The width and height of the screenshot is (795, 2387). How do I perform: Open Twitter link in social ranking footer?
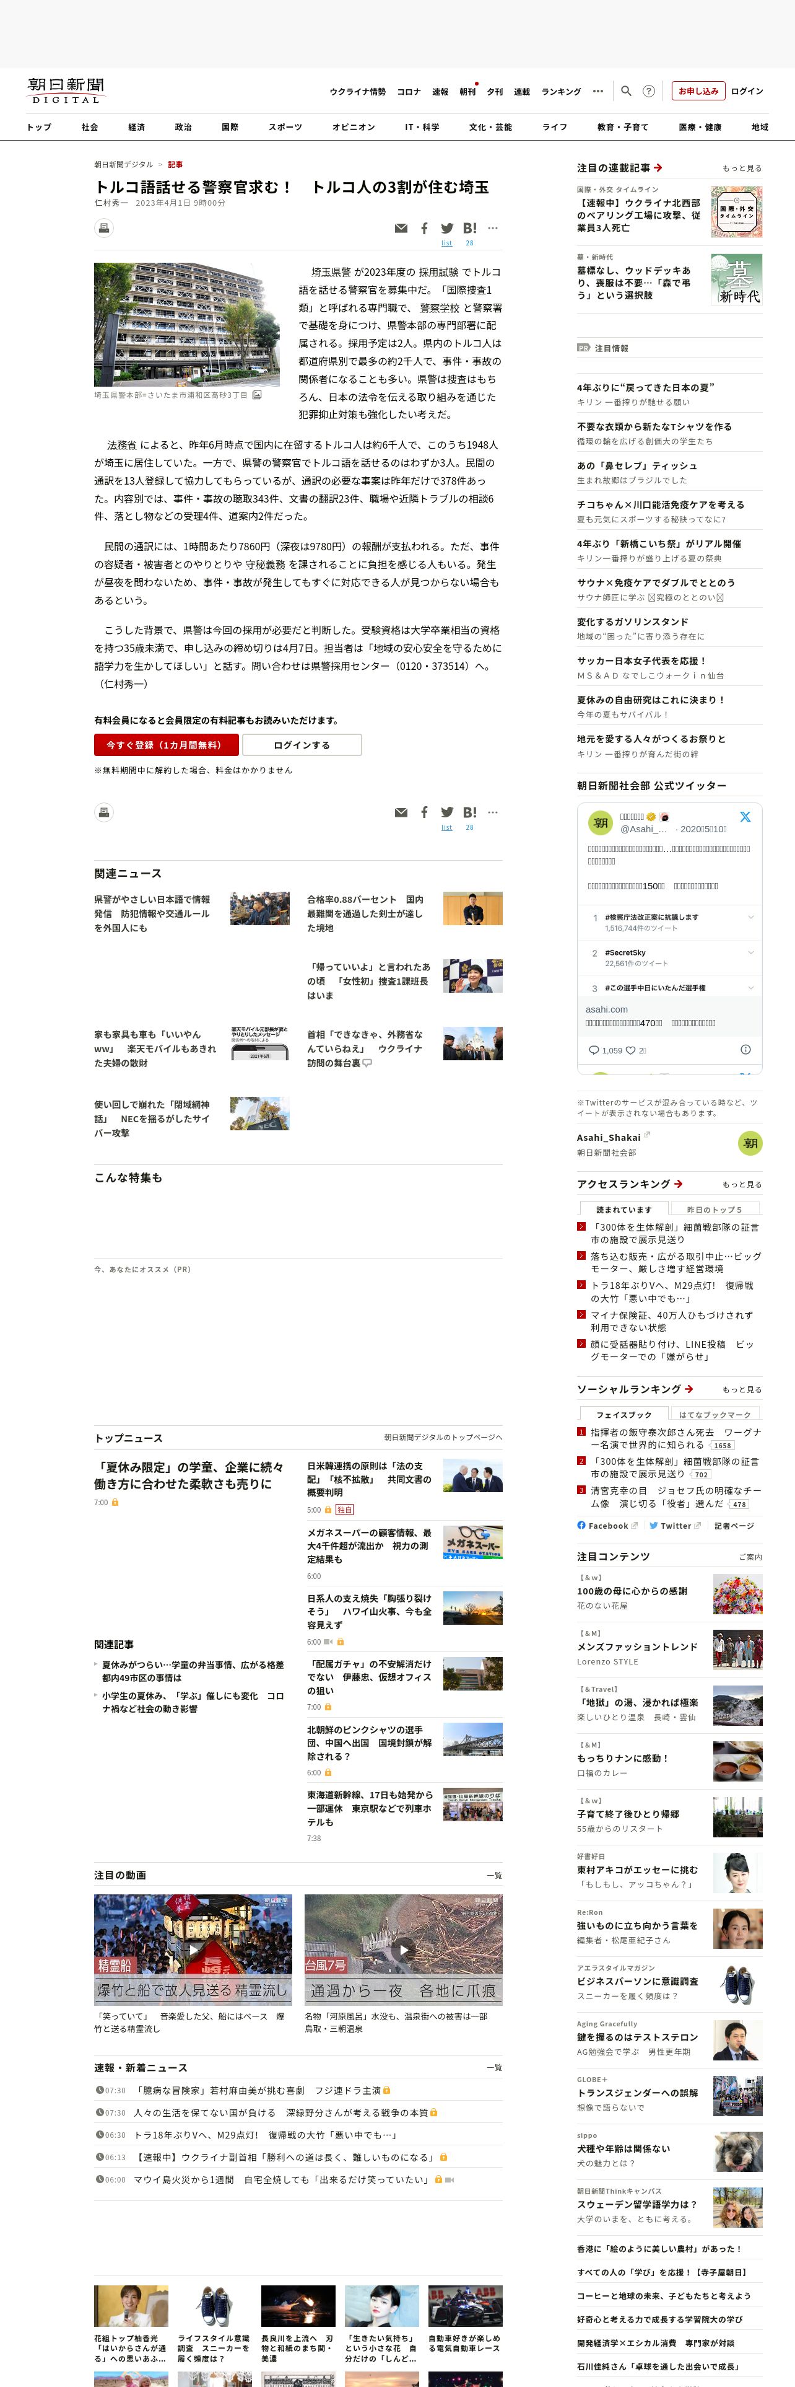(675, 1525)
